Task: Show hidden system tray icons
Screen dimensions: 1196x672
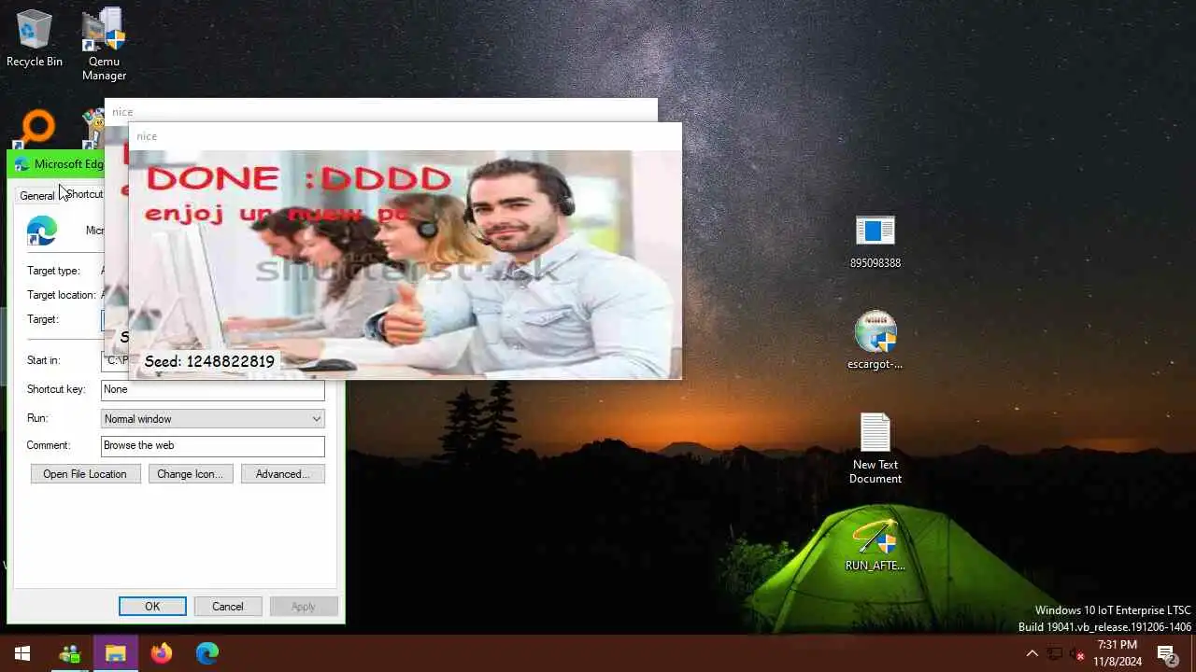Action: 1032,653
